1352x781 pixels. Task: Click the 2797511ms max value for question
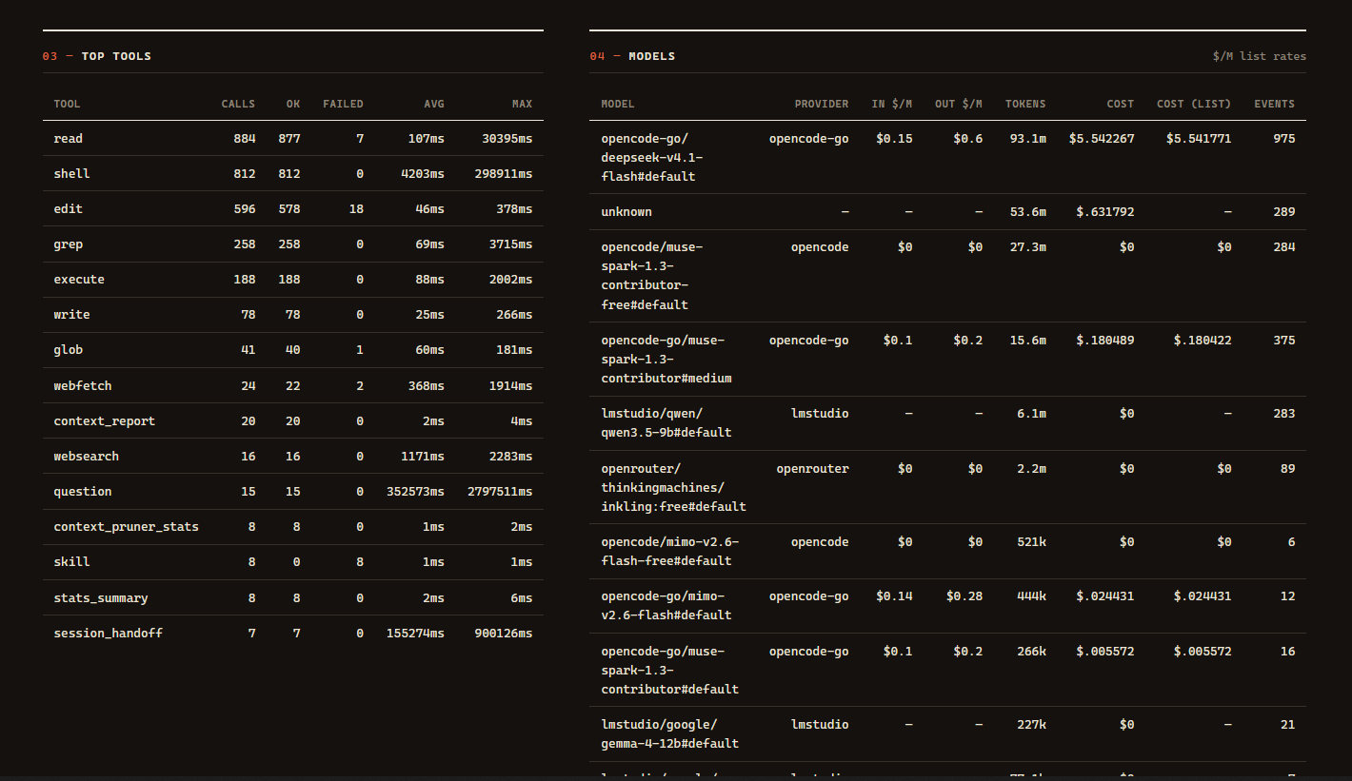[x=500, y=492]
